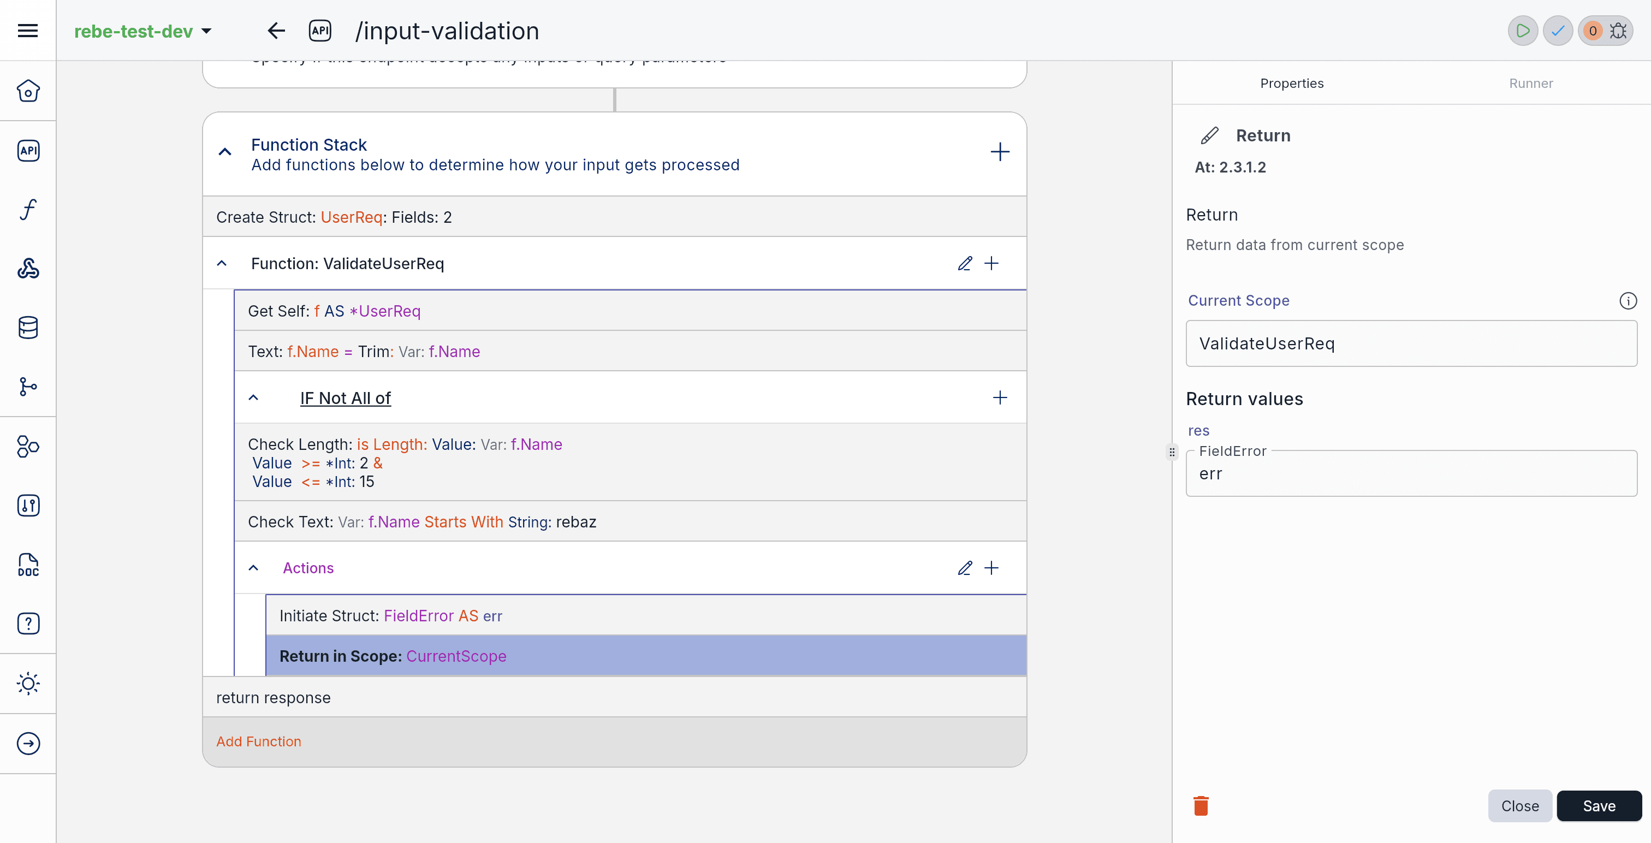
Task: Open Database icon in sidebar
Action: click(x=27, y=328)
